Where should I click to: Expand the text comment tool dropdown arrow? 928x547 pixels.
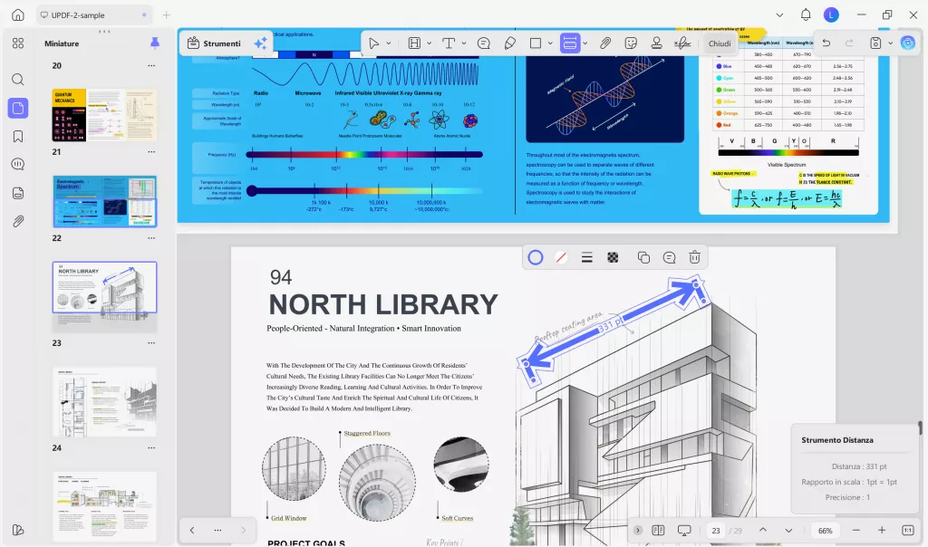[464, 43]
